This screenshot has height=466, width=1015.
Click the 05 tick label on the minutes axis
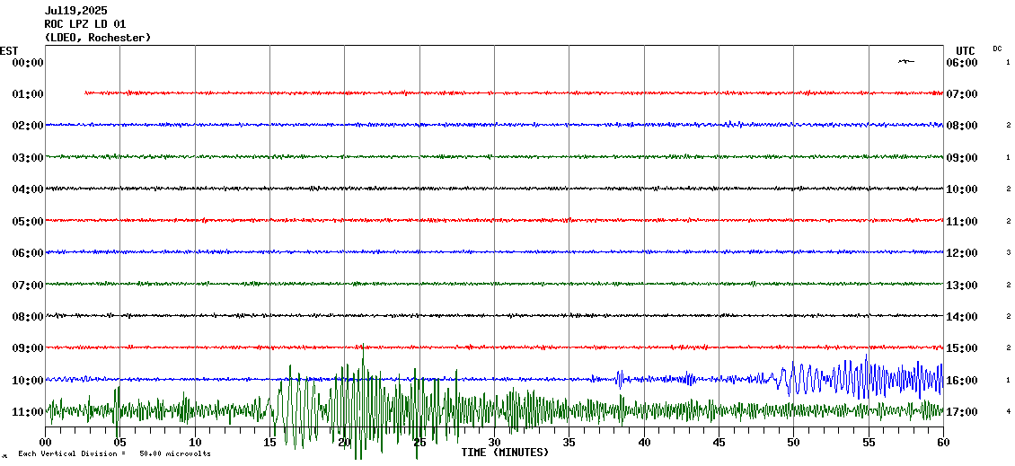click(119, 443)
